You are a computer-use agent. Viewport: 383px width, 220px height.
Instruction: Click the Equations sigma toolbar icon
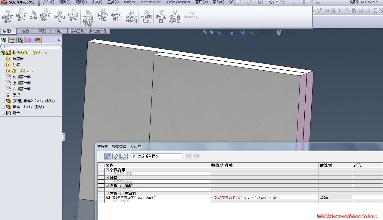pyautogui.click(x=375, y=11)
